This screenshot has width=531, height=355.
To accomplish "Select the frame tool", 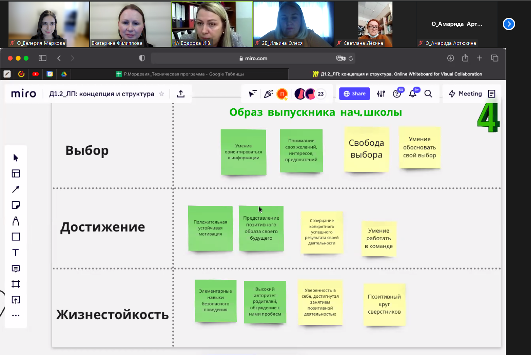I will pos(15,284).
